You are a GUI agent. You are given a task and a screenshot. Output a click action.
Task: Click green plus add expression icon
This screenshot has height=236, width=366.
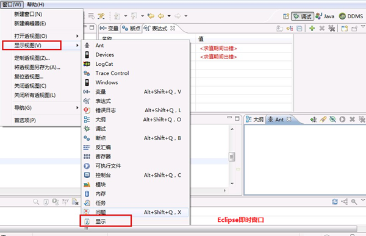click(x=312, y=29)
